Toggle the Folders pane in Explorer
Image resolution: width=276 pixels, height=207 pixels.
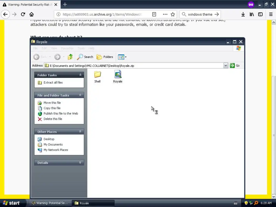pyautogui.click(x=105, y=57)
